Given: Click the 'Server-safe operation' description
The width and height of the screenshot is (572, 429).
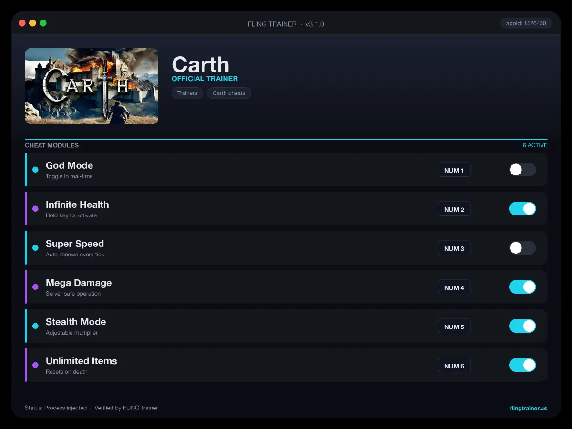Looking at the screenshot, I should coord(73,294).
